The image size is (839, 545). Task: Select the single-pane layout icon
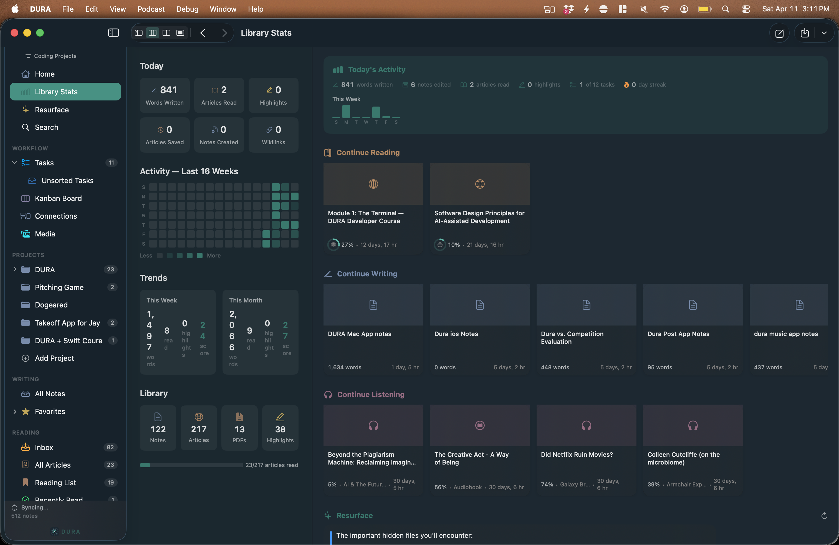point(138,33)
